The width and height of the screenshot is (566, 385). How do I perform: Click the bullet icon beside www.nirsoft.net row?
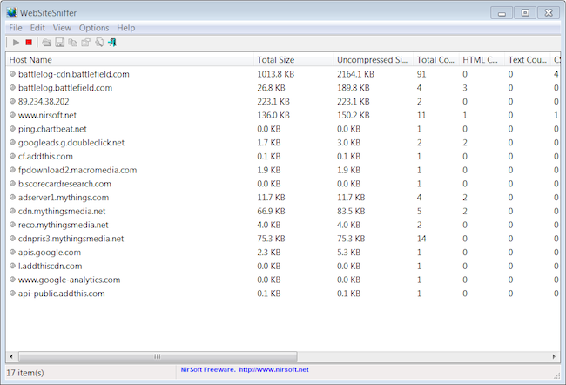click(13, 115)
